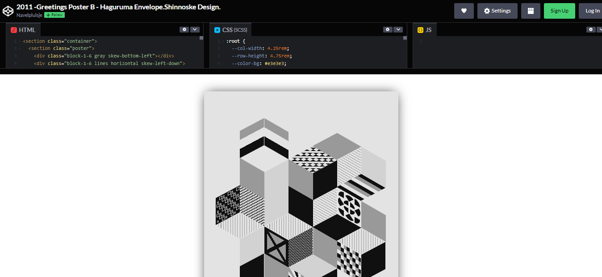Click the Log In button
The image size is (602, 277).
(x=592, y=11)
